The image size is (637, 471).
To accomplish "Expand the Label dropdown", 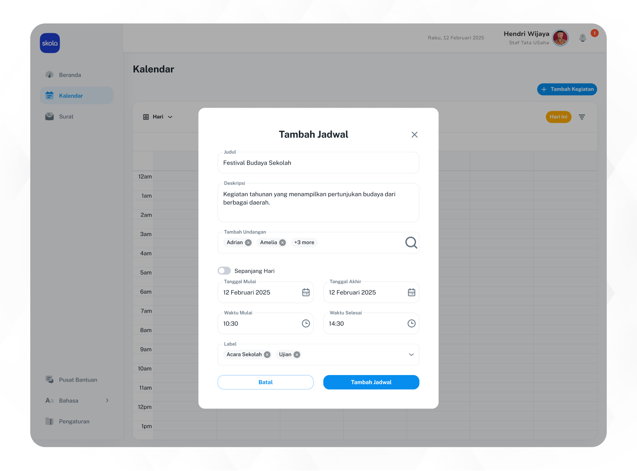I will (411, 355).
